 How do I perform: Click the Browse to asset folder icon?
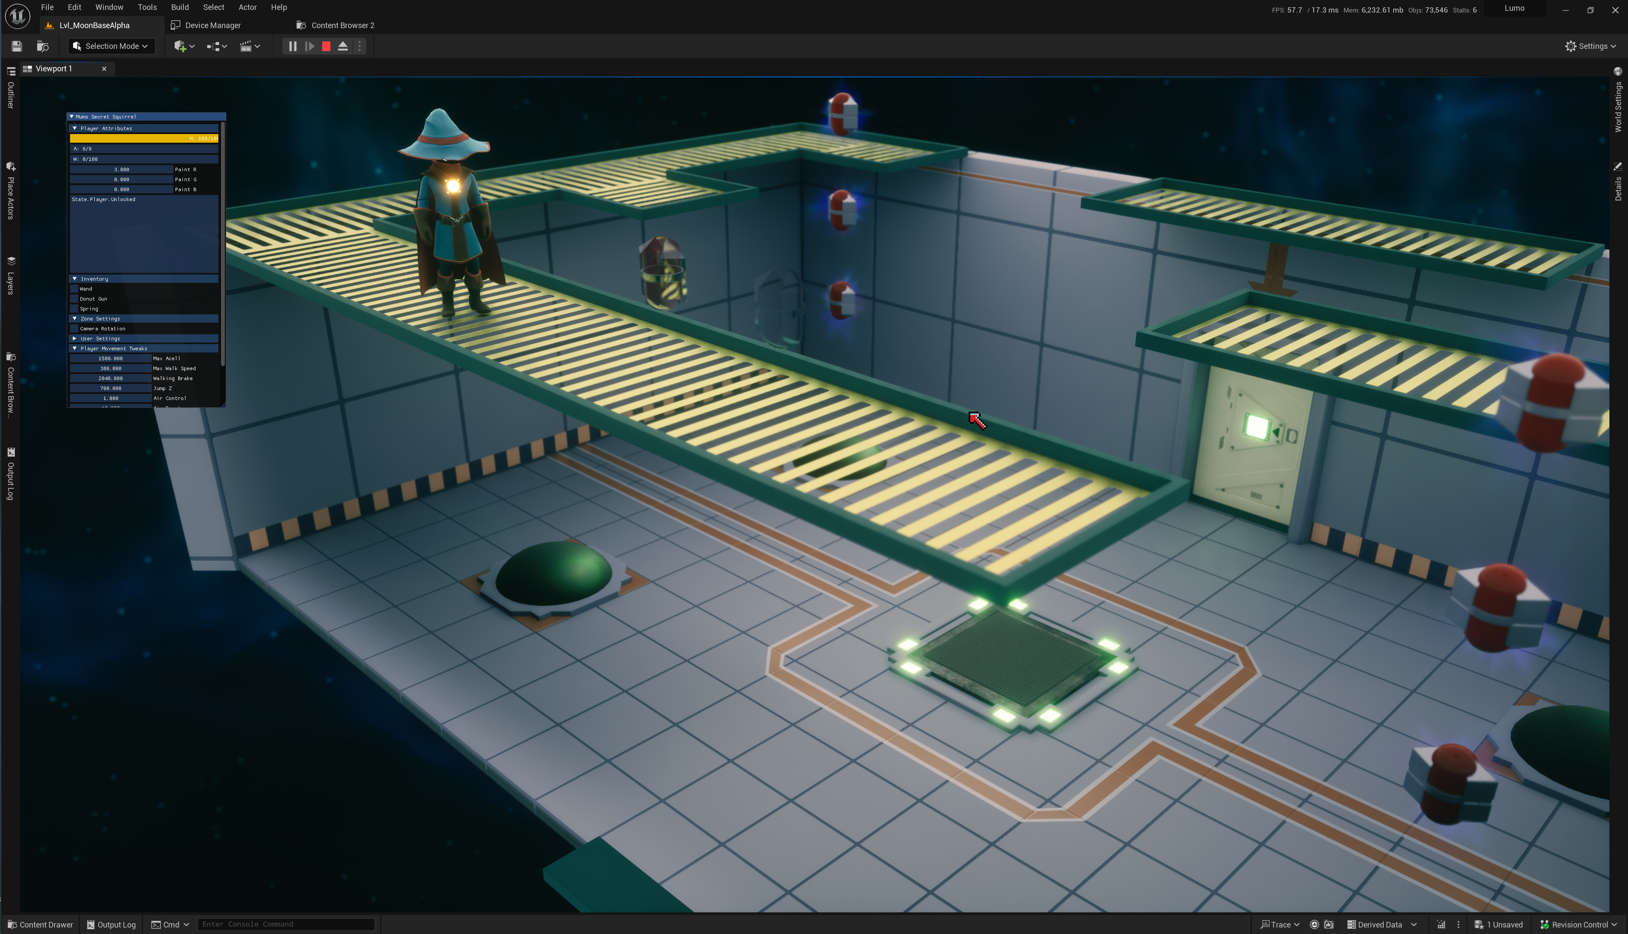point(42,46)
